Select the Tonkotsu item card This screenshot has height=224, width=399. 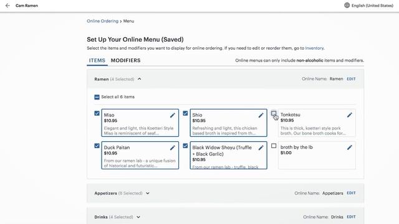pyautogui.click(x=317, y=123)
